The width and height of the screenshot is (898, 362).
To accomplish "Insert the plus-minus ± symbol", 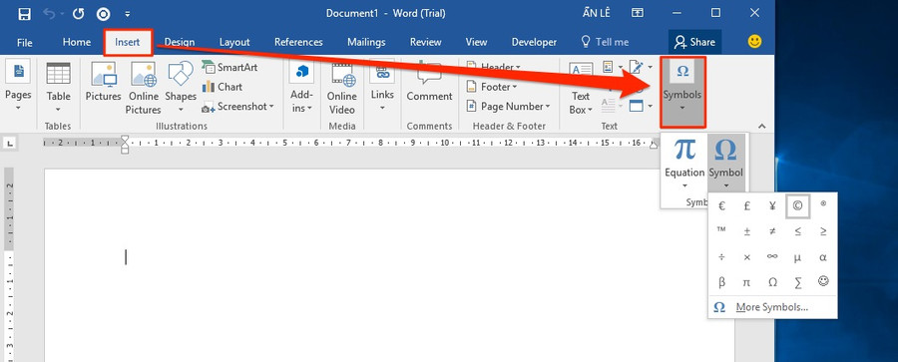I will pos(746,231).
